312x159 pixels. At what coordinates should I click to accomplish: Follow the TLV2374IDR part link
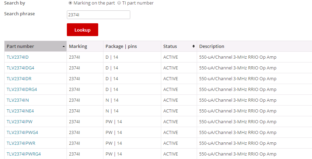pyautogui.click(x=19, y=79)
